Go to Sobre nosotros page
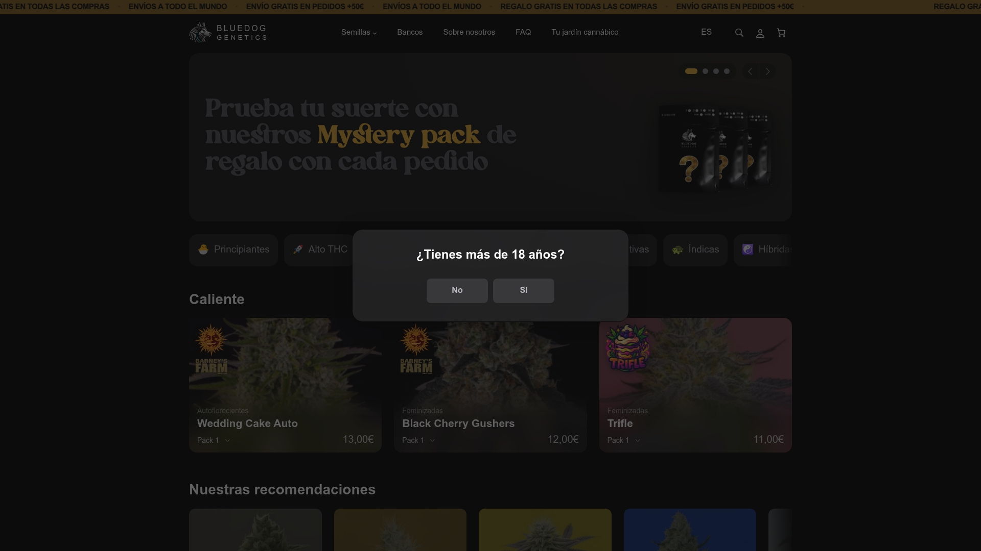 pyautogui.click(x=469, y=33)
